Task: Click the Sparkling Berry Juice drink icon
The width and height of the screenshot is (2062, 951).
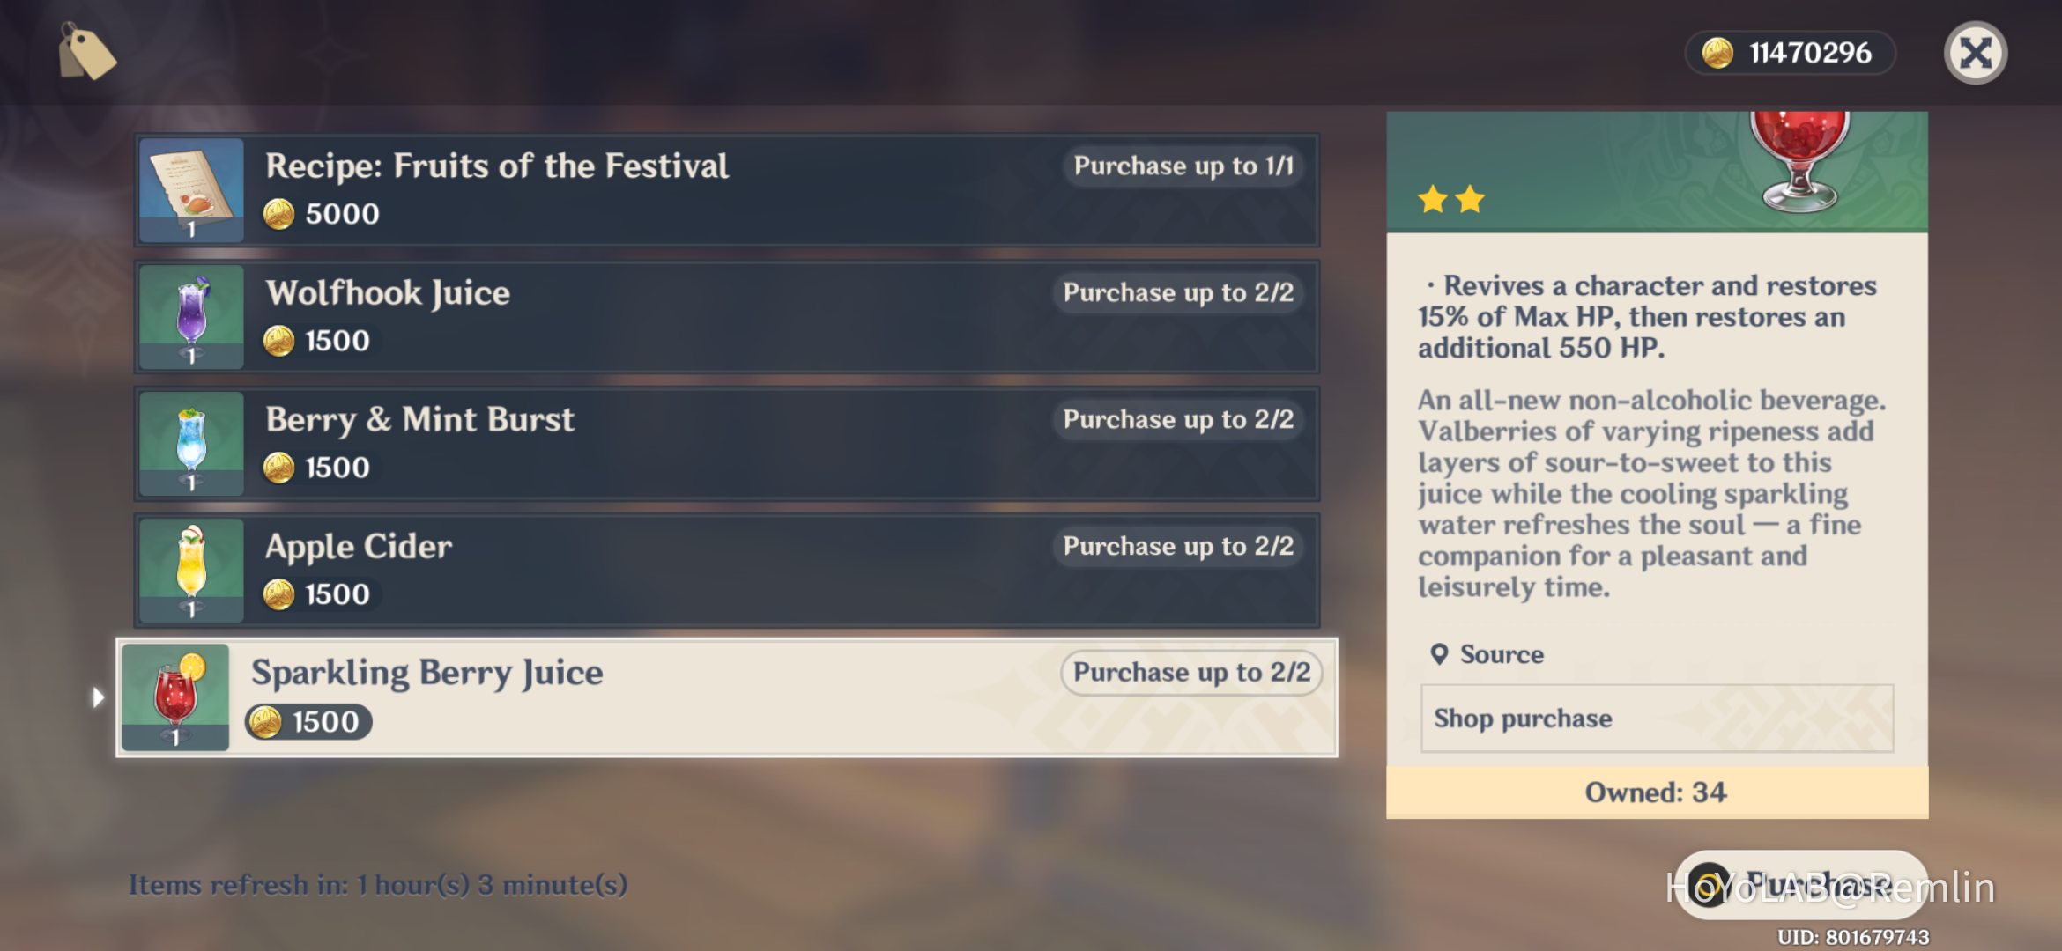Action: click(x=175, y=697)
